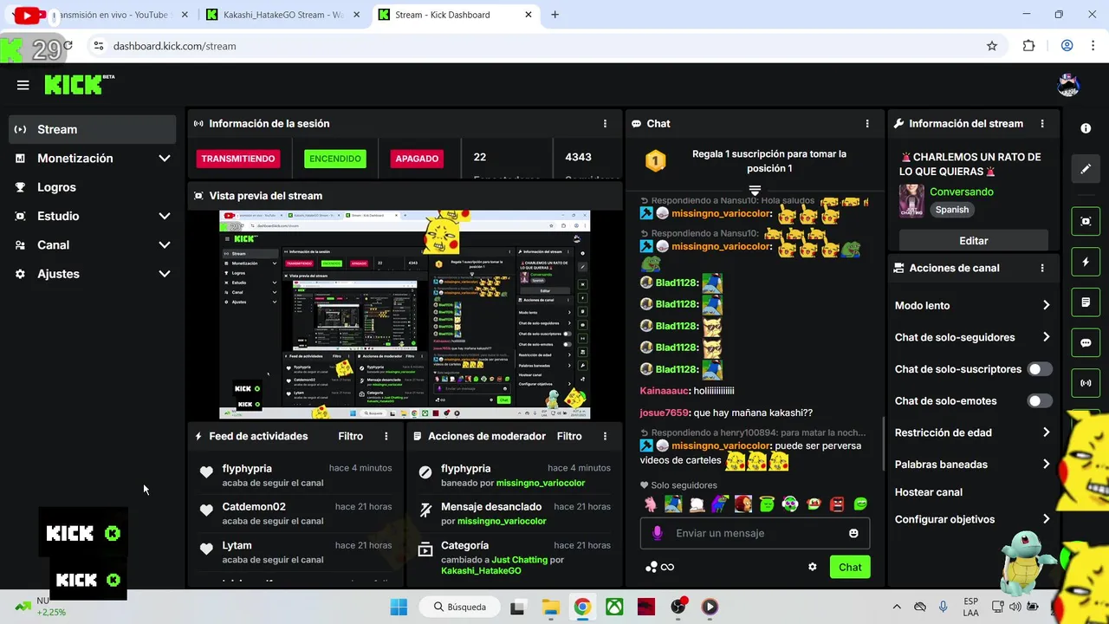
Task: Open Filtro in Acciones de moderador
Action: click(x=569, y=437)
